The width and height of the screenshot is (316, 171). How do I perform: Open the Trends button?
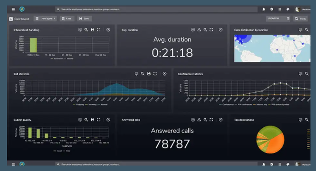click(301, 19)
